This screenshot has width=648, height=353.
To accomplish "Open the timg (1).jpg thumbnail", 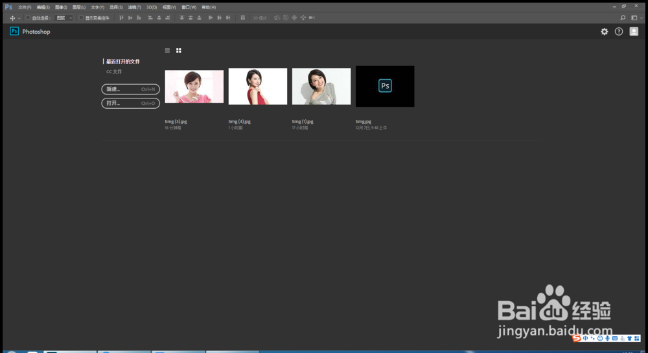I will click(x=321, y=86).
